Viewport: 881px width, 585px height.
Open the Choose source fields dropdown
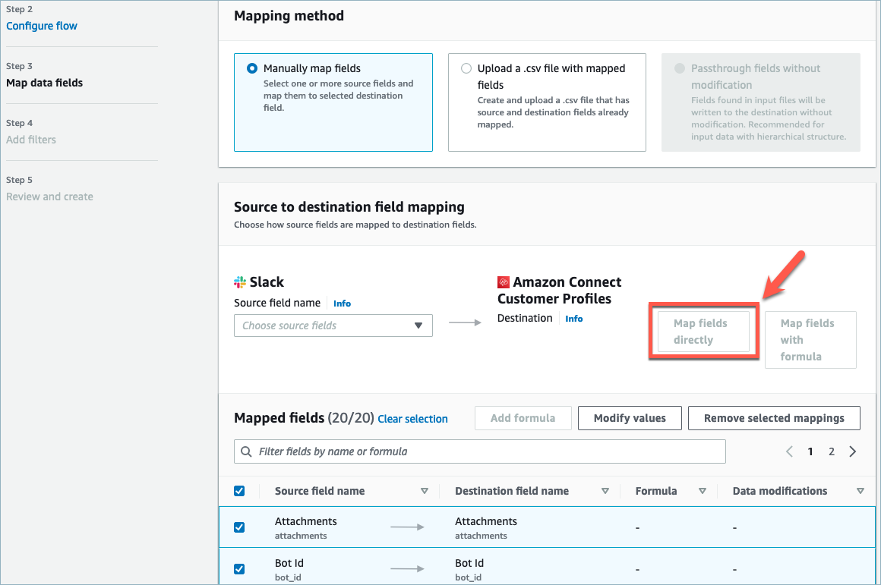point(333,326)
